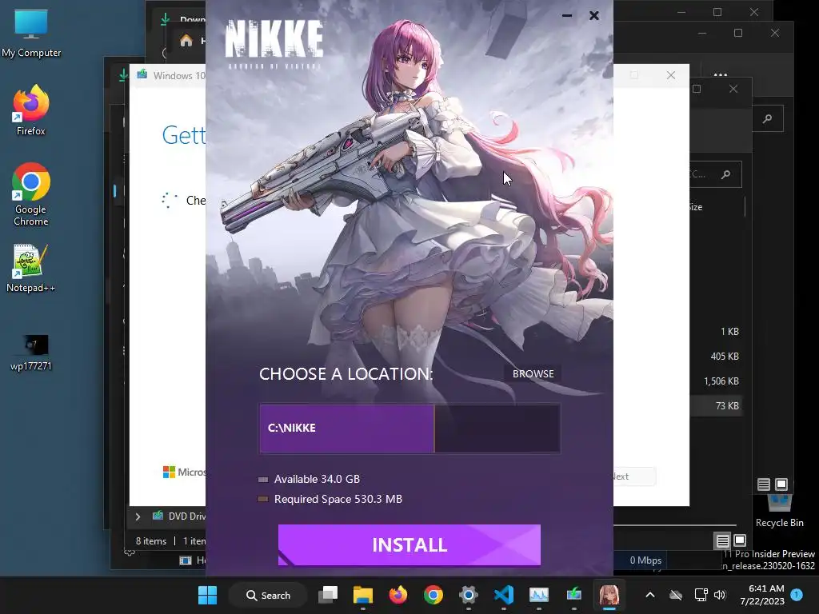Screen dimensions: 819x614
Task: Open My Computer desktop icon
Action: tap(31, 34)
